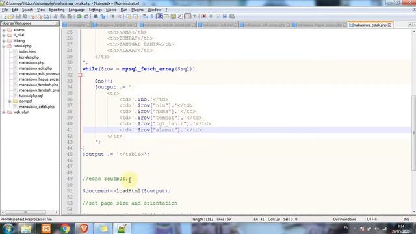This screenshot has height=234, width=416.
Task: Click the Zoom Out toolbar icon
Action: [x=120, y=16]
